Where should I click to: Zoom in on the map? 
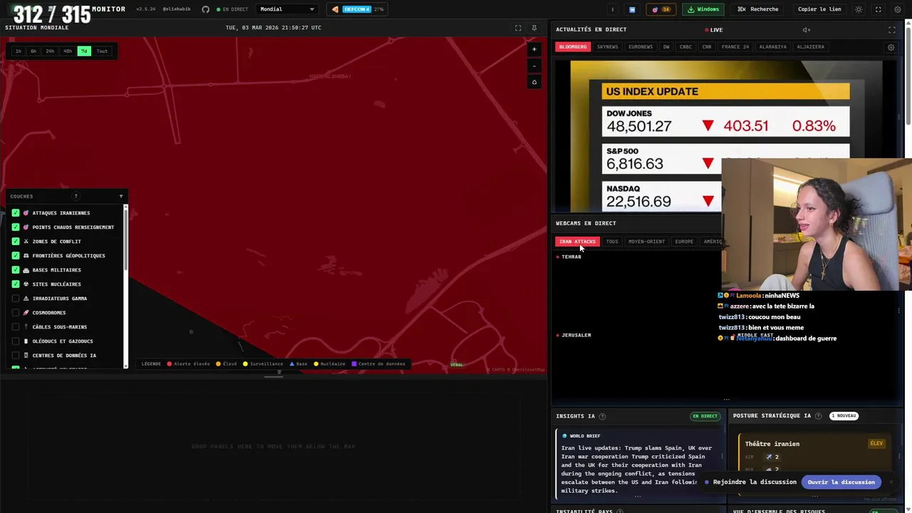tap(534, 49)
